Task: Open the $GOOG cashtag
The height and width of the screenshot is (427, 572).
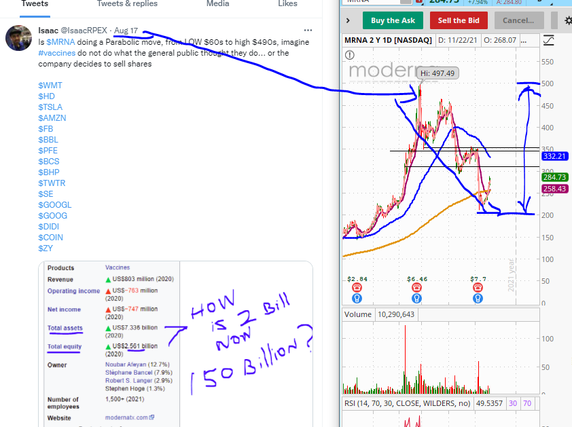Action: [x=52, y=215]
